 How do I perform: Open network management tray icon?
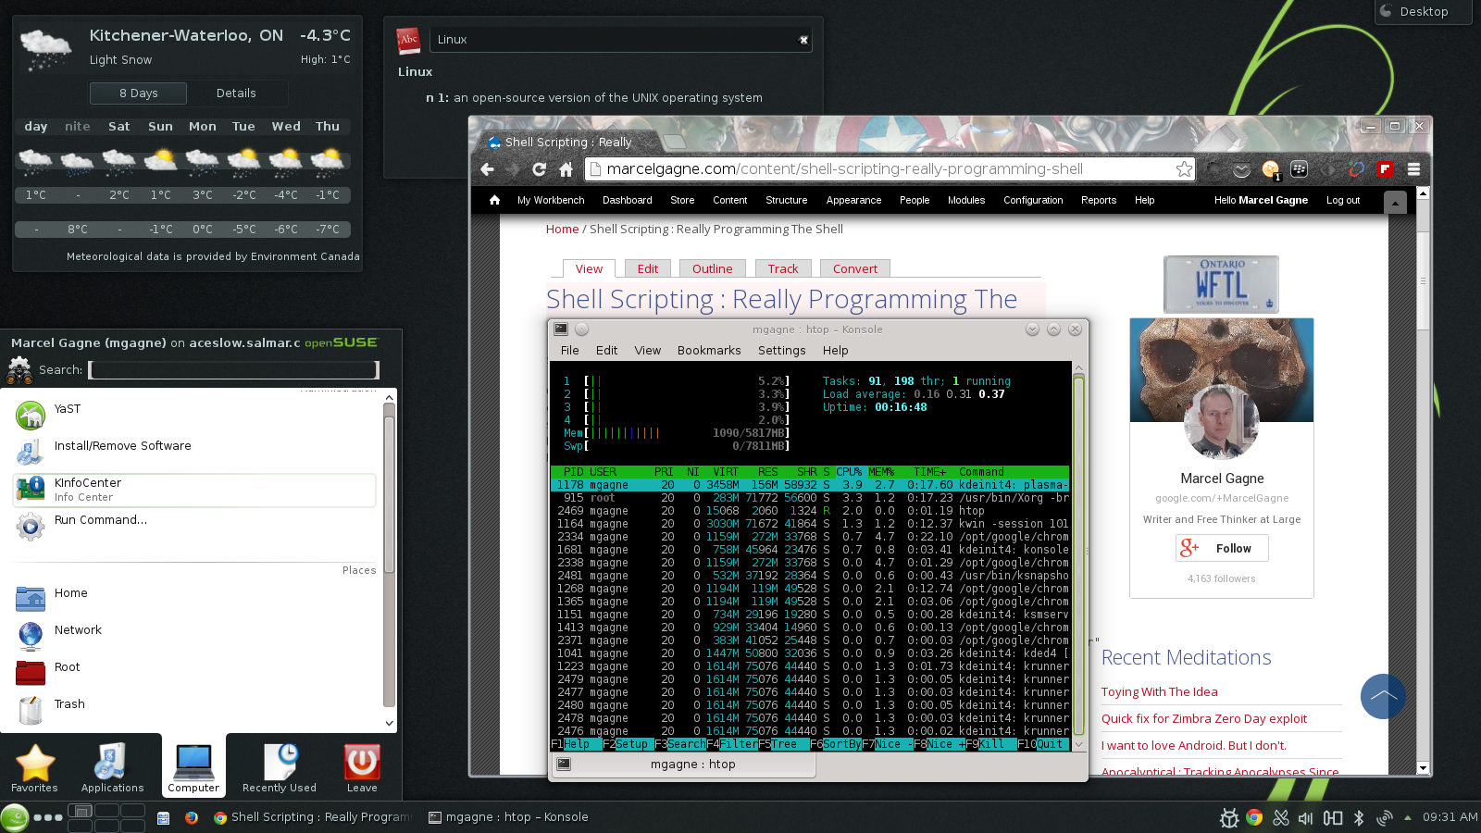click(1385, 817)
